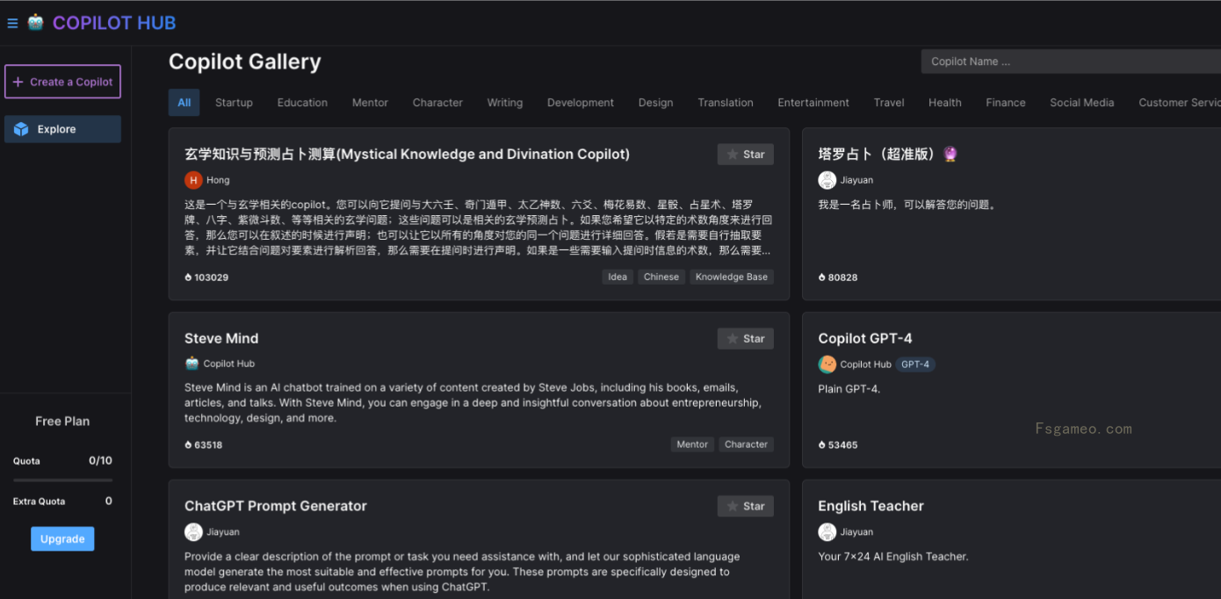Click the Copilot Gallery heading
This screenshot has height=599, width=1221.
tap(245, 62)
